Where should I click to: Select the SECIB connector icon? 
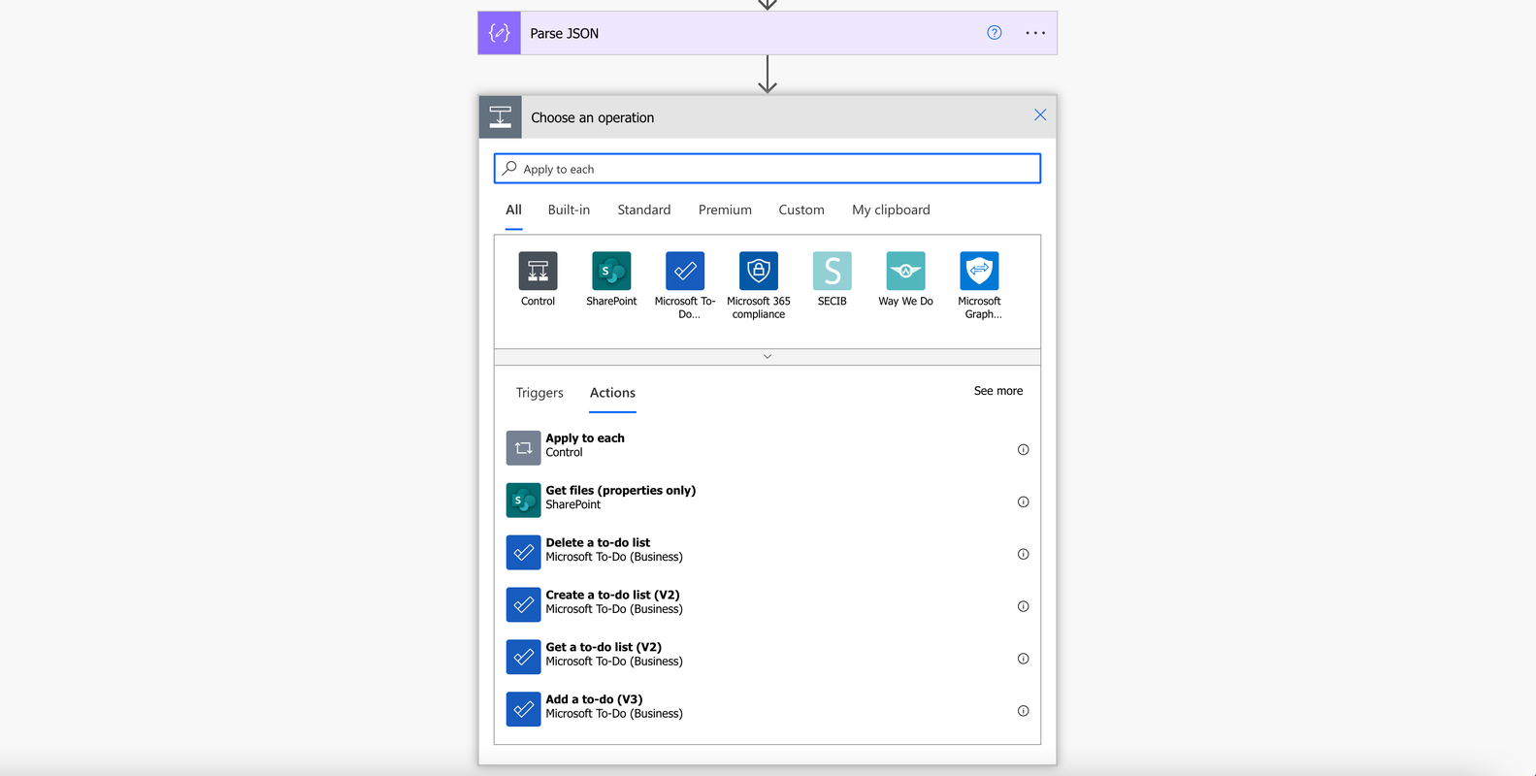[833, 271]
